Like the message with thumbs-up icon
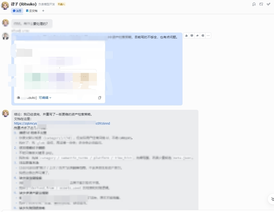The width and height of the screenshot is (274, 212). pos(186,36)
